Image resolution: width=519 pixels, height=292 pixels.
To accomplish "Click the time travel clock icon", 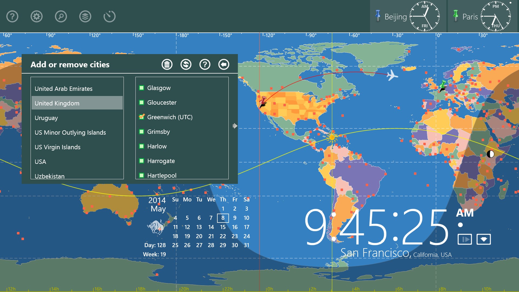I will (109, 16).
